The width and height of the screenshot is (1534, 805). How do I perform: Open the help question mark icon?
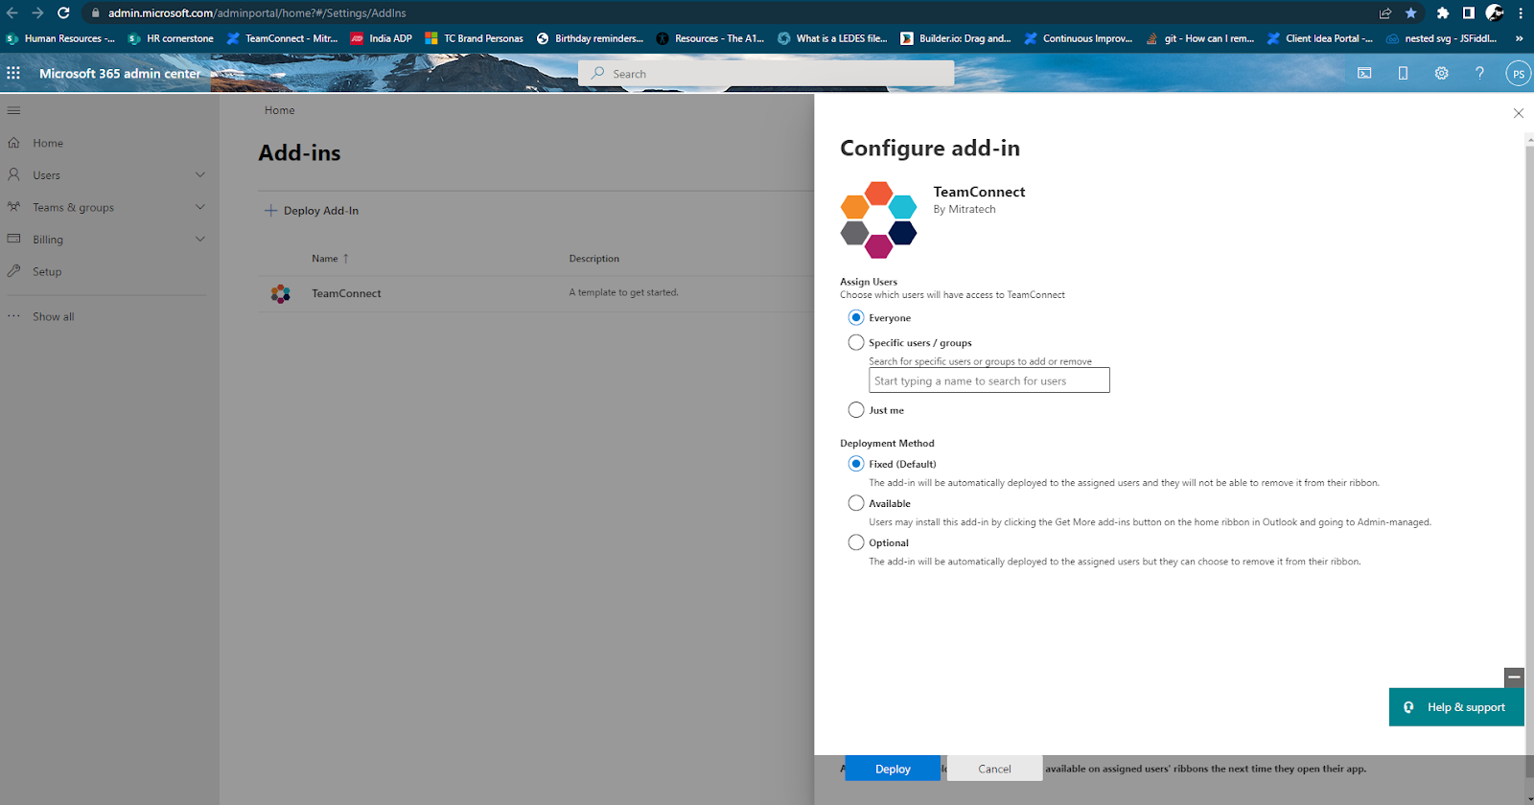(x=1479, y=73)
